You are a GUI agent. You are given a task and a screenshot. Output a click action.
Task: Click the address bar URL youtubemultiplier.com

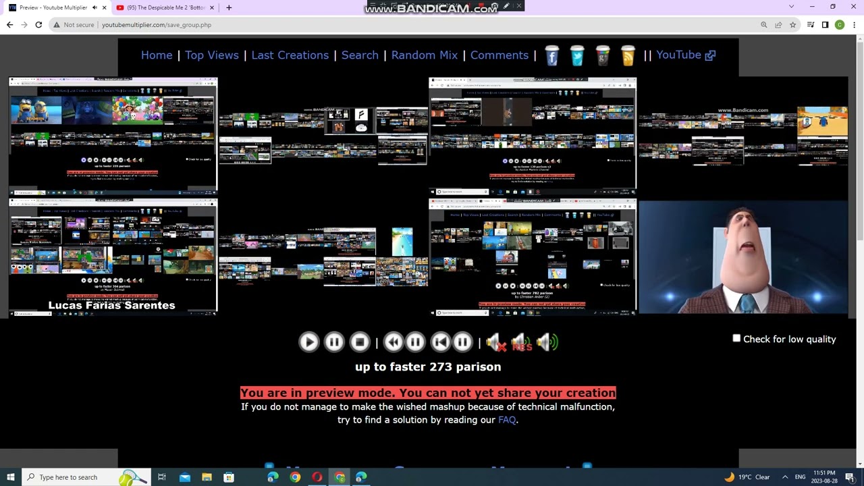(x=157, y=25)
